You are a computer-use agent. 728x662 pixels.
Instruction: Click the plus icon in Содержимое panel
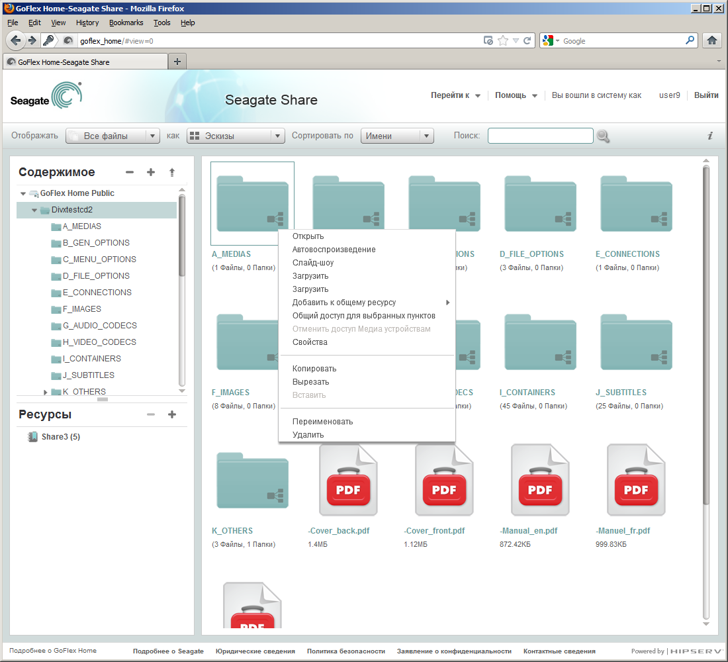pos(151,172)
